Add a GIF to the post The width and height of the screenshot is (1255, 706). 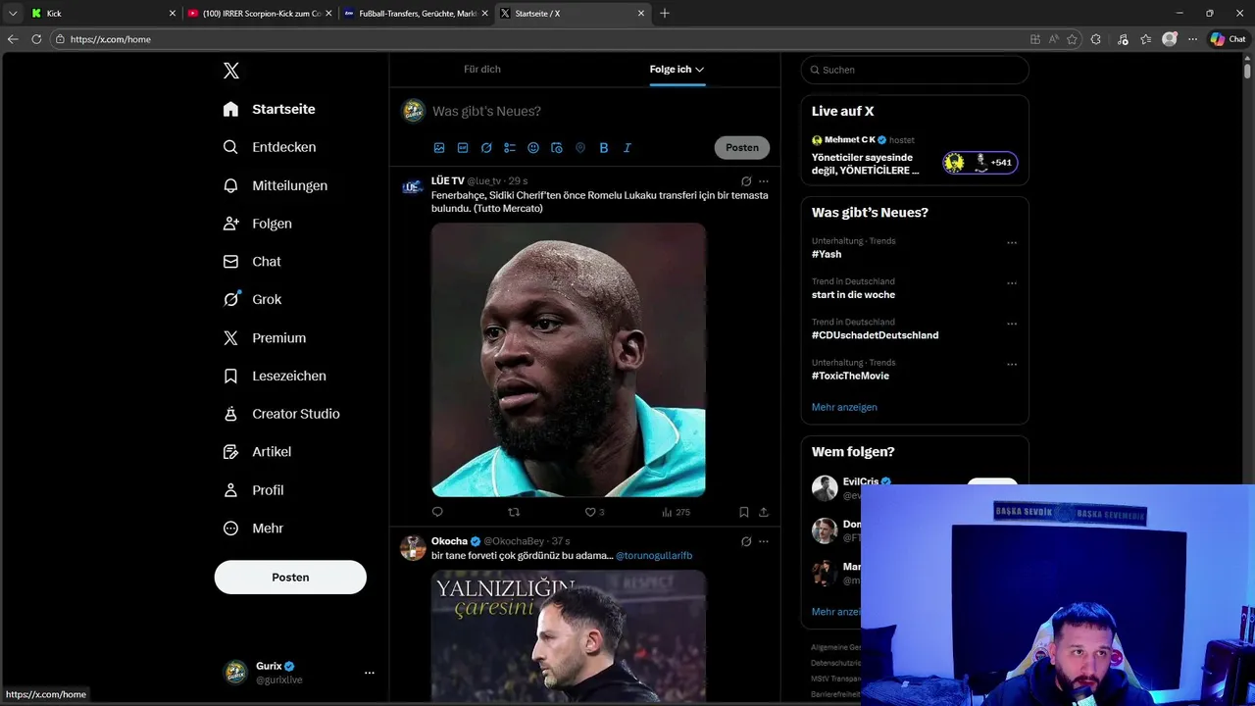(463, 148)
